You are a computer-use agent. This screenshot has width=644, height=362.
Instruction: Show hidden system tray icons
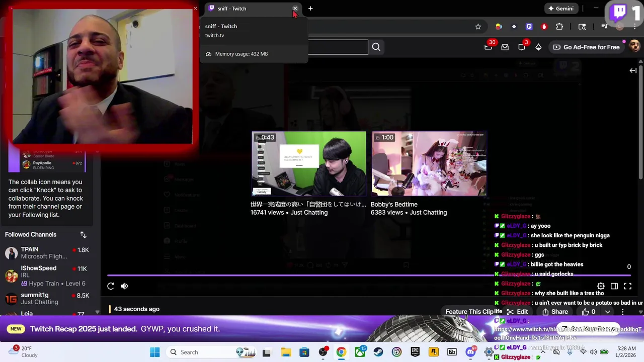pyautogui.click(x=542, y=352)
